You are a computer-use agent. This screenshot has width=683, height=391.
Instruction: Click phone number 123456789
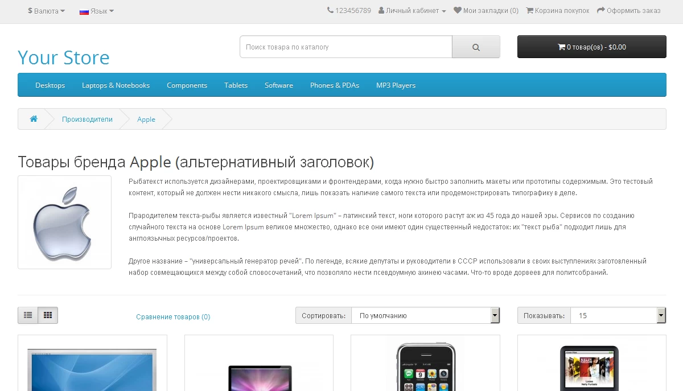coord(353,11)
